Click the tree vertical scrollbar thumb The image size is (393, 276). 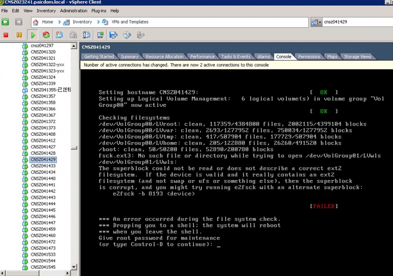pos(74,148)
